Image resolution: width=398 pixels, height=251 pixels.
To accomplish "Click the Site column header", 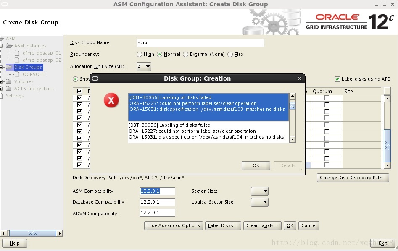I will pos(361,91).
